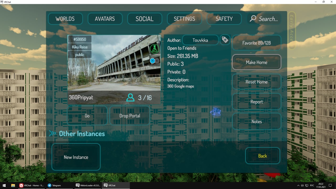336x189 pixels.
Task: Create a New Instance
Action: point(76,157)
